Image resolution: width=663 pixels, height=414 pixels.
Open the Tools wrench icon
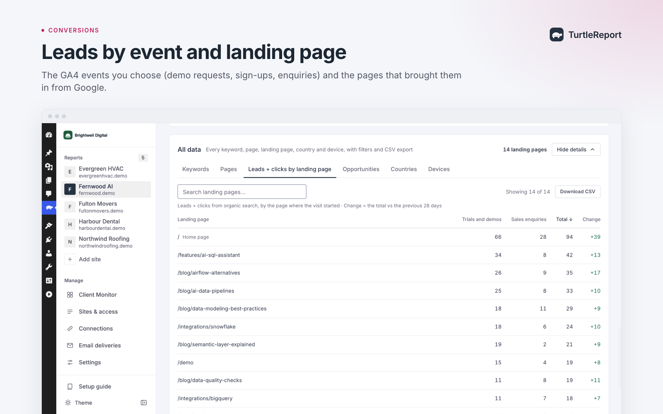49,267
